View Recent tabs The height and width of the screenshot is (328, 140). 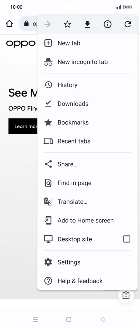coord(87,141)
